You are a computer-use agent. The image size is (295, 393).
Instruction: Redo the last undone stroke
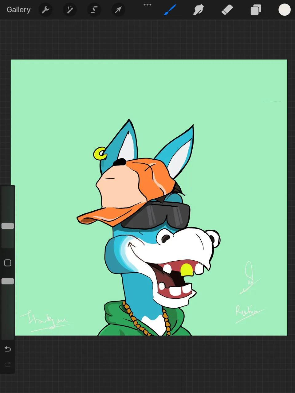8,364
